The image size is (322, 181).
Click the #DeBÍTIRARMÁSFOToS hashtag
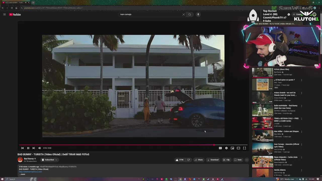tap(49, 167)
